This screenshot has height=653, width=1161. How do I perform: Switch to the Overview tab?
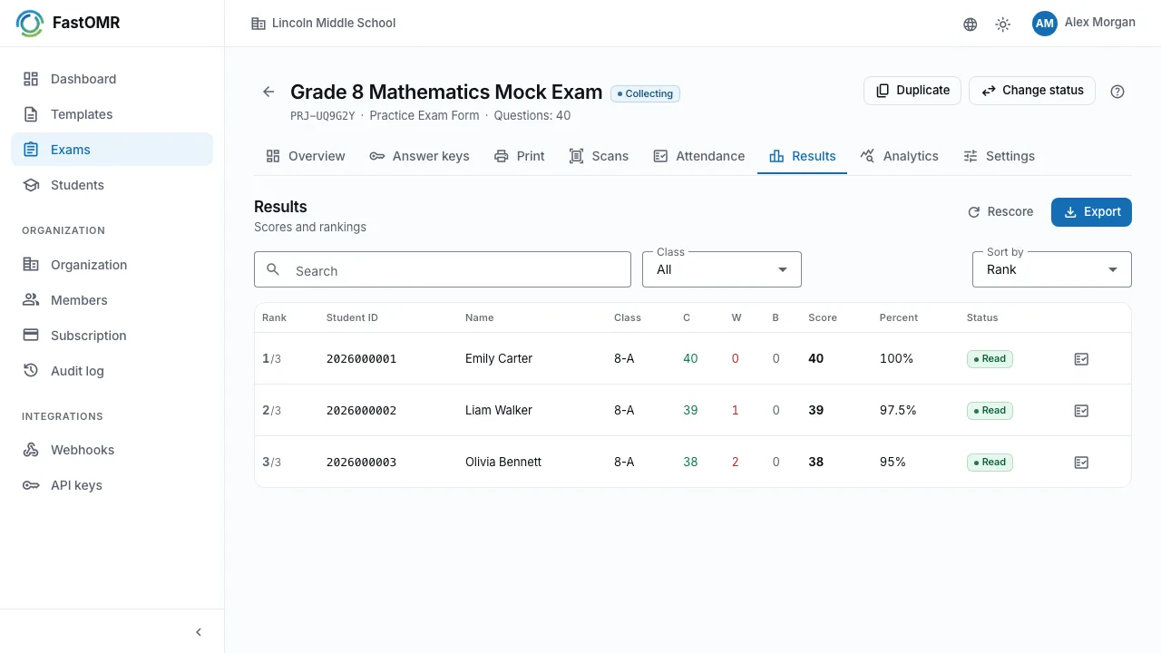[x=306, y=156]
